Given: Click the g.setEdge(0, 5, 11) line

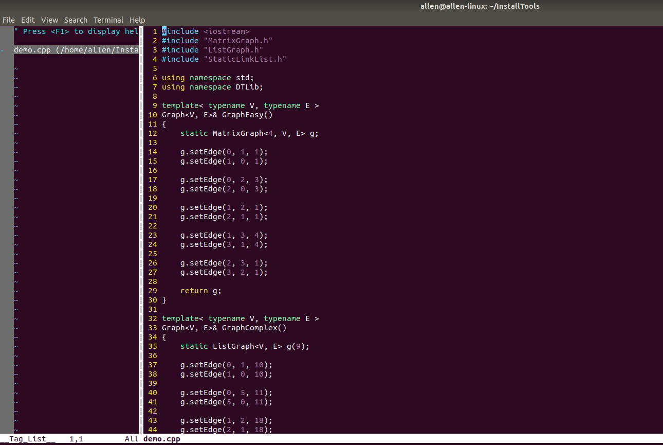Looking at the screenshot, I should (226, 393).
